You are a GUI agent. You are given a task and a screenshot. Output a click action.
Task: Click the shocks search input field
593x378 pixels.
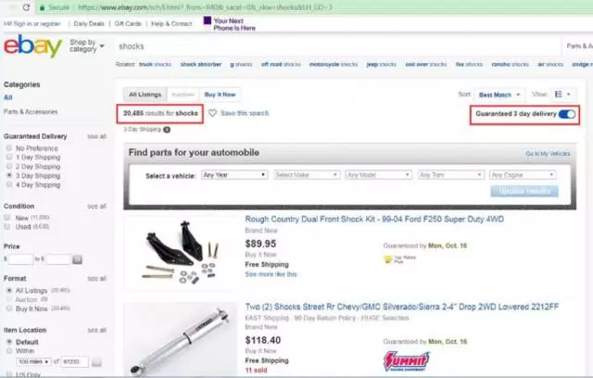coord(336,46)
